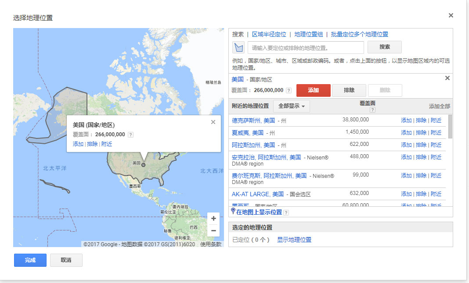Switch to 搜索 tab
The image size is (469, 283).
tap(238, 34)
